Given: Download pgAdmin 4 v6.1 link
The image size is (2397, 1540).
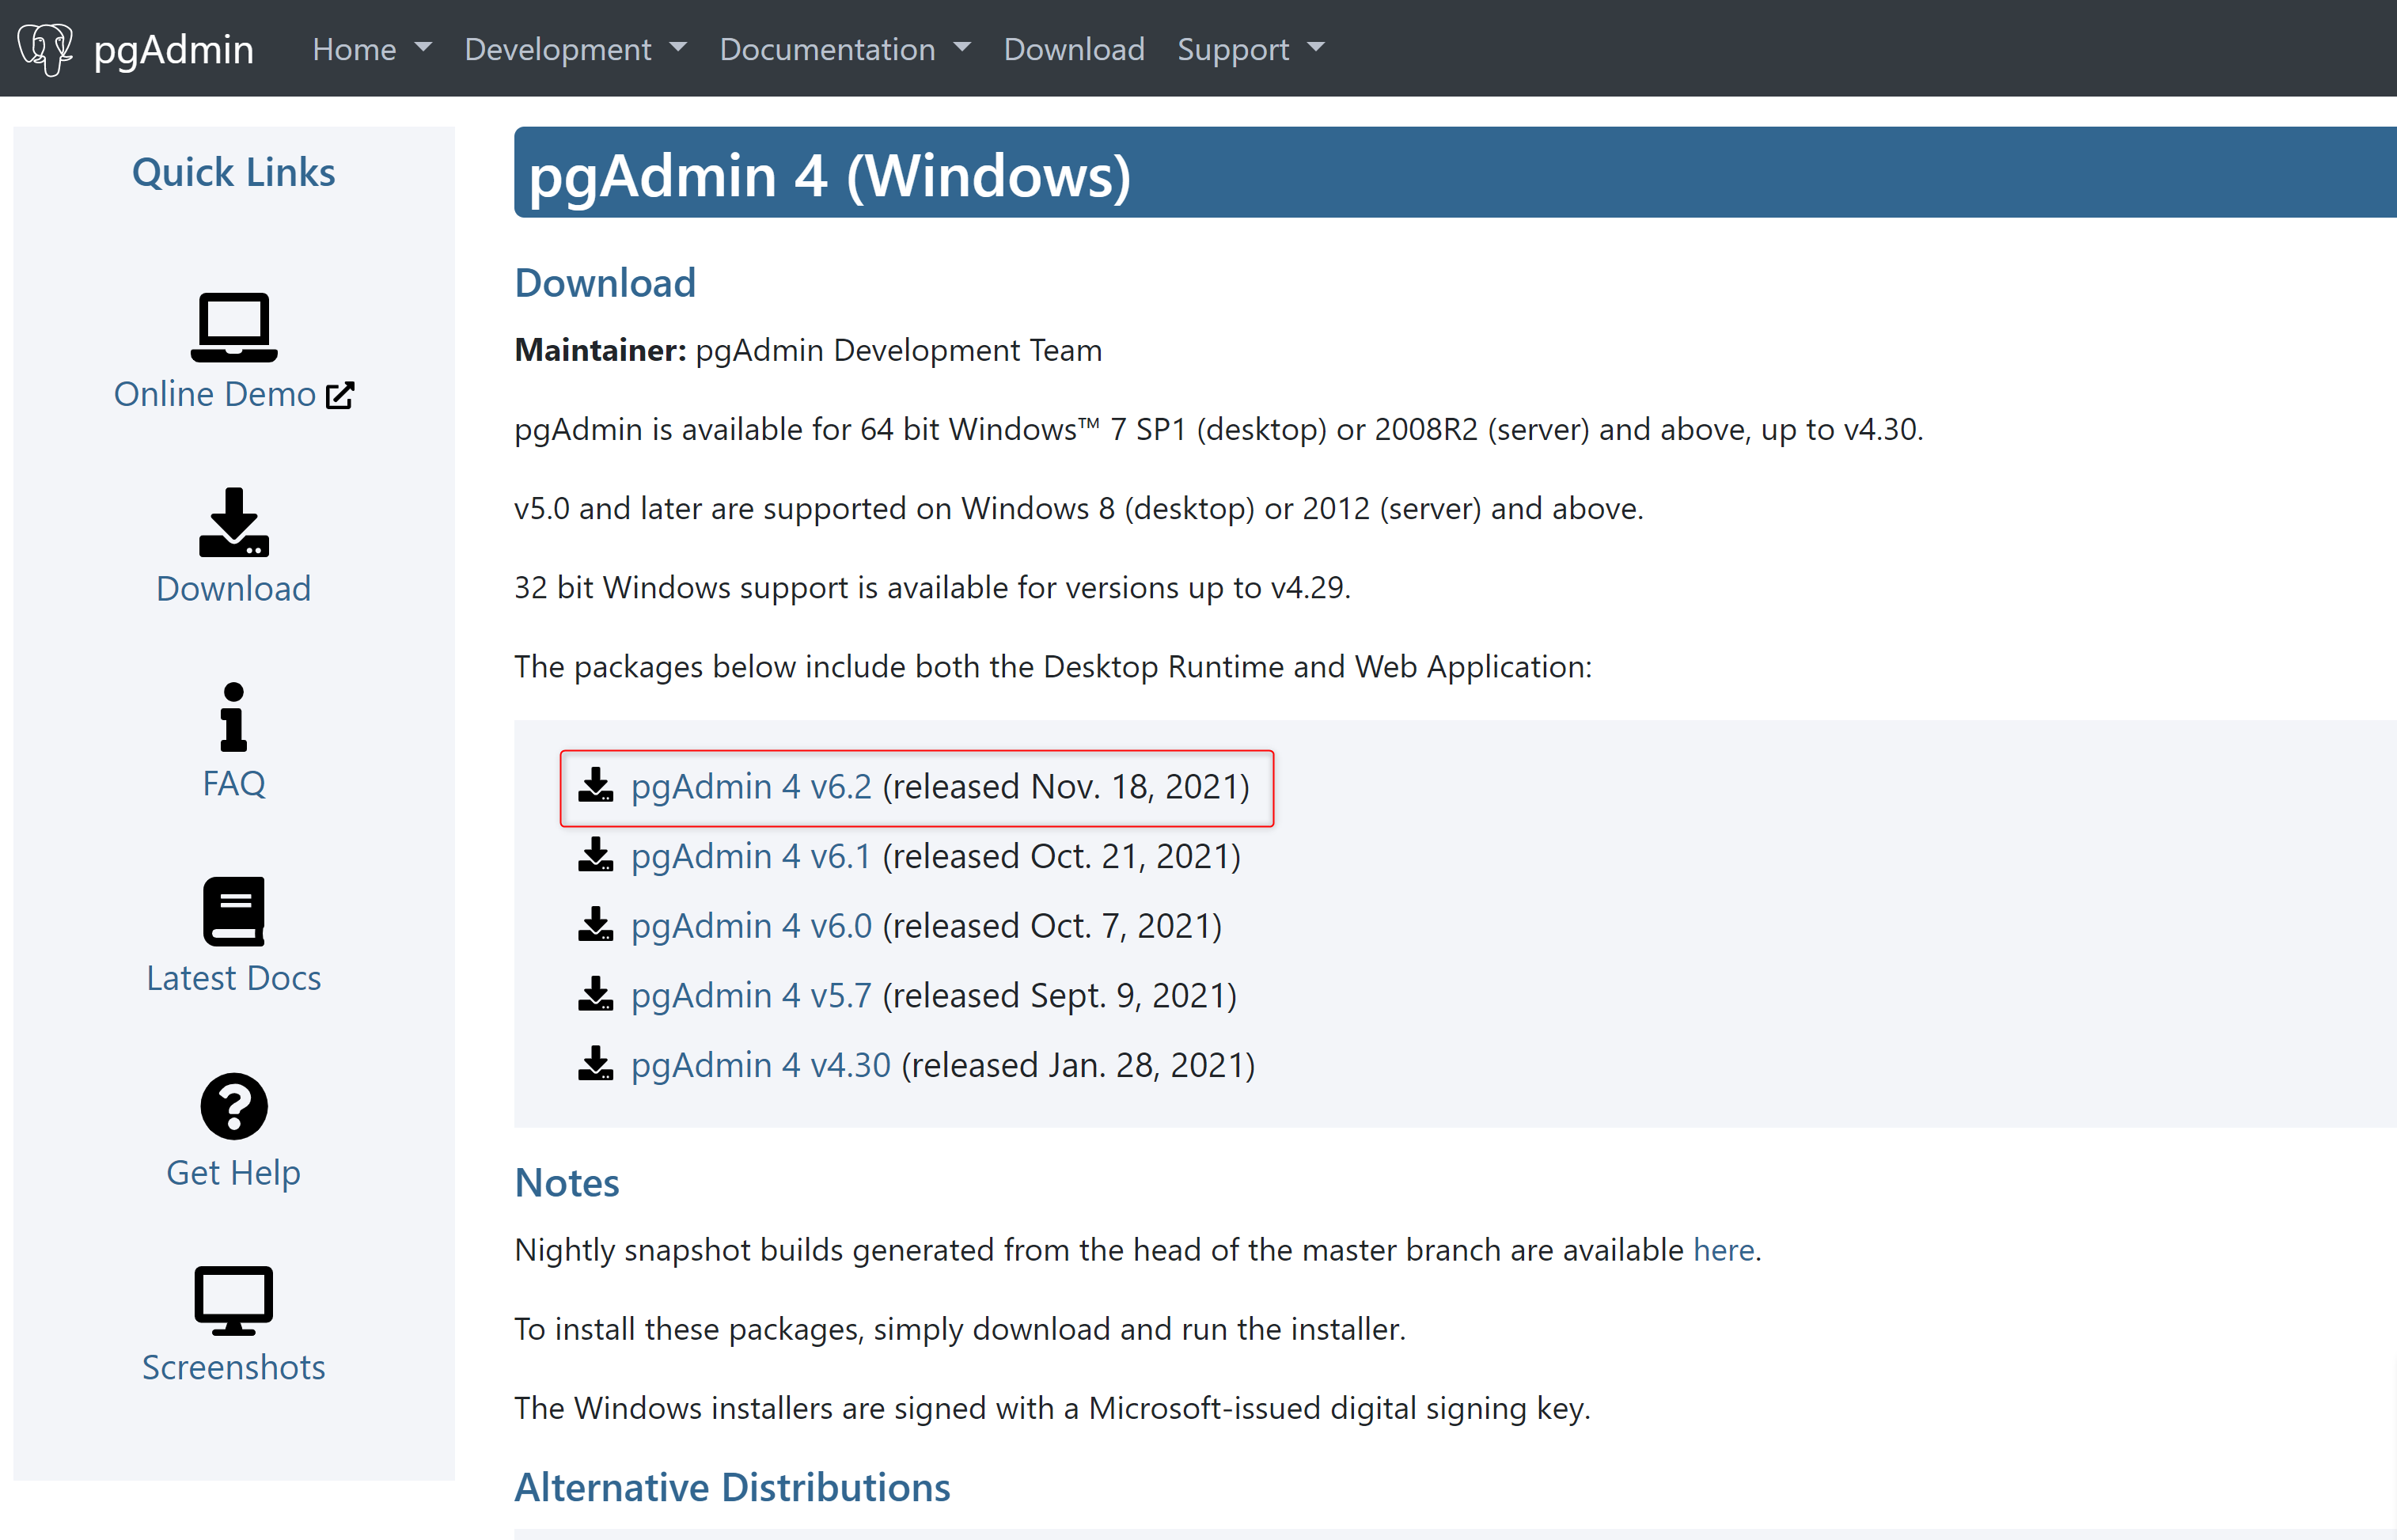Looking at the screenshot, I should (x=751, y=857).
